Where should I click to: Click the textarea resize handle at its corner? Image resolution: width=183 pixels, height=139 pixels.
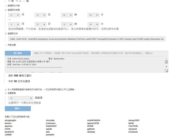167,71
